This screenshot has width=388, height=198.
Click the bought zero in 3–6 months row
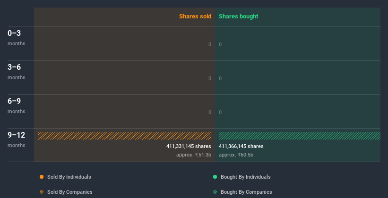point(220,79)
